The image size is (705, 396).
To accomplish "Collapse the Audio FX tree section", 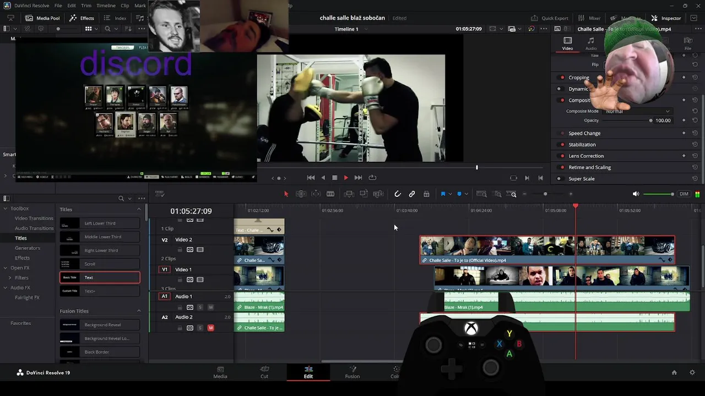I will click(x=5, y=288).
